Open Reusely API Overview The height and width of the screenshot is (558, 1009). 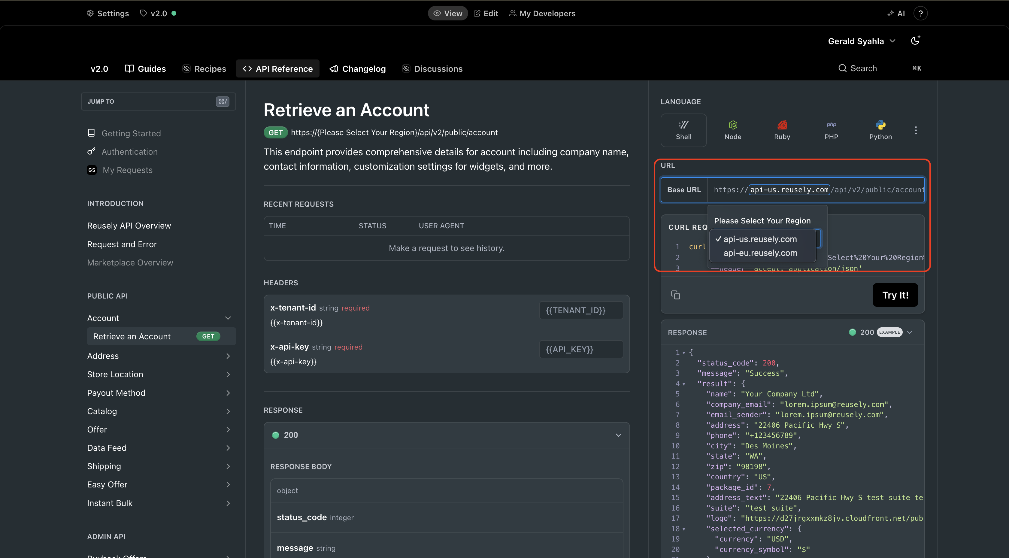tap(129, 226)
